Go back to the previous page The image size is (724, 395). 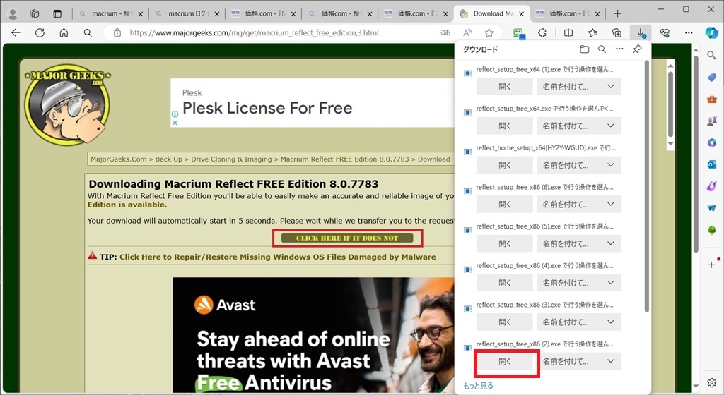[x=16, y=32]
